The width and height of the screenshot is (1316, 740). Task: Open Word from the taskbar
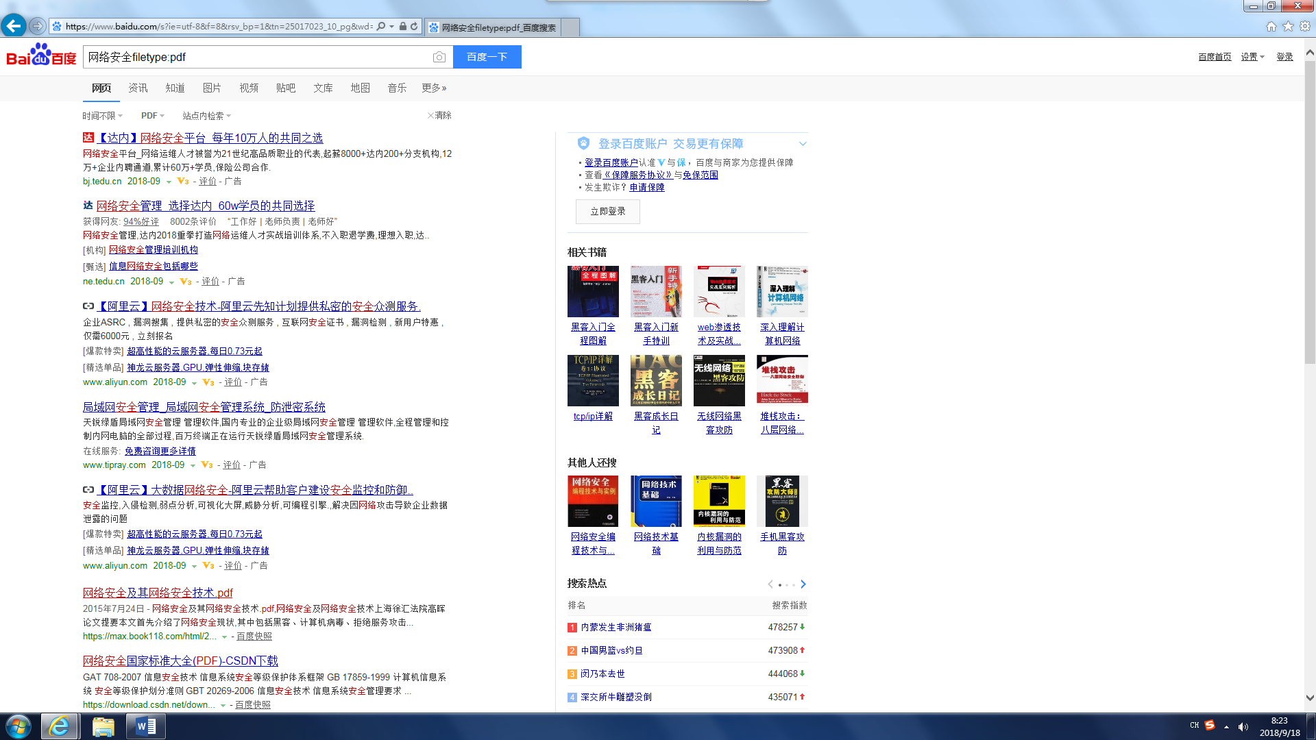[x=146, y=726]
